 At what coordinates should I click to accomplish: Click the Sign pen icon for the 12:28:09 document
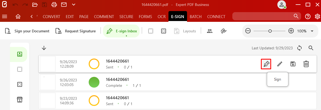[266, 64]
